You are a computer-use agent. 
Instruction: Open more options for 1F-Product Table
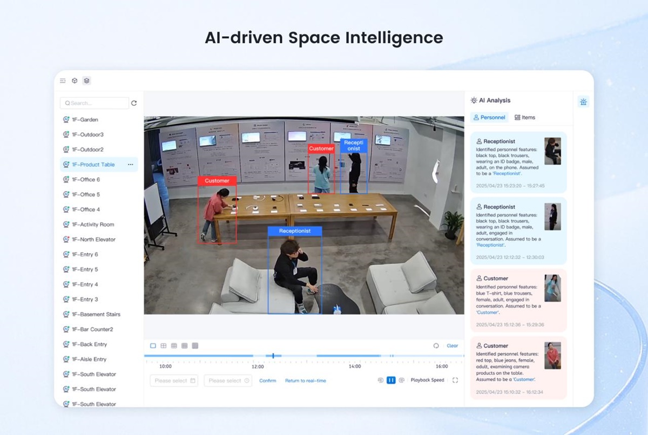coord(130,165)
